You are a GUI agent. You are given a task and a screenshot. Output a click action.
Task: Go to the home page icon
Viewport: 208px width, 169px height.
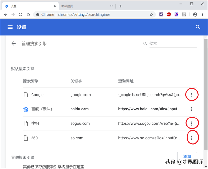coord(28,14)
